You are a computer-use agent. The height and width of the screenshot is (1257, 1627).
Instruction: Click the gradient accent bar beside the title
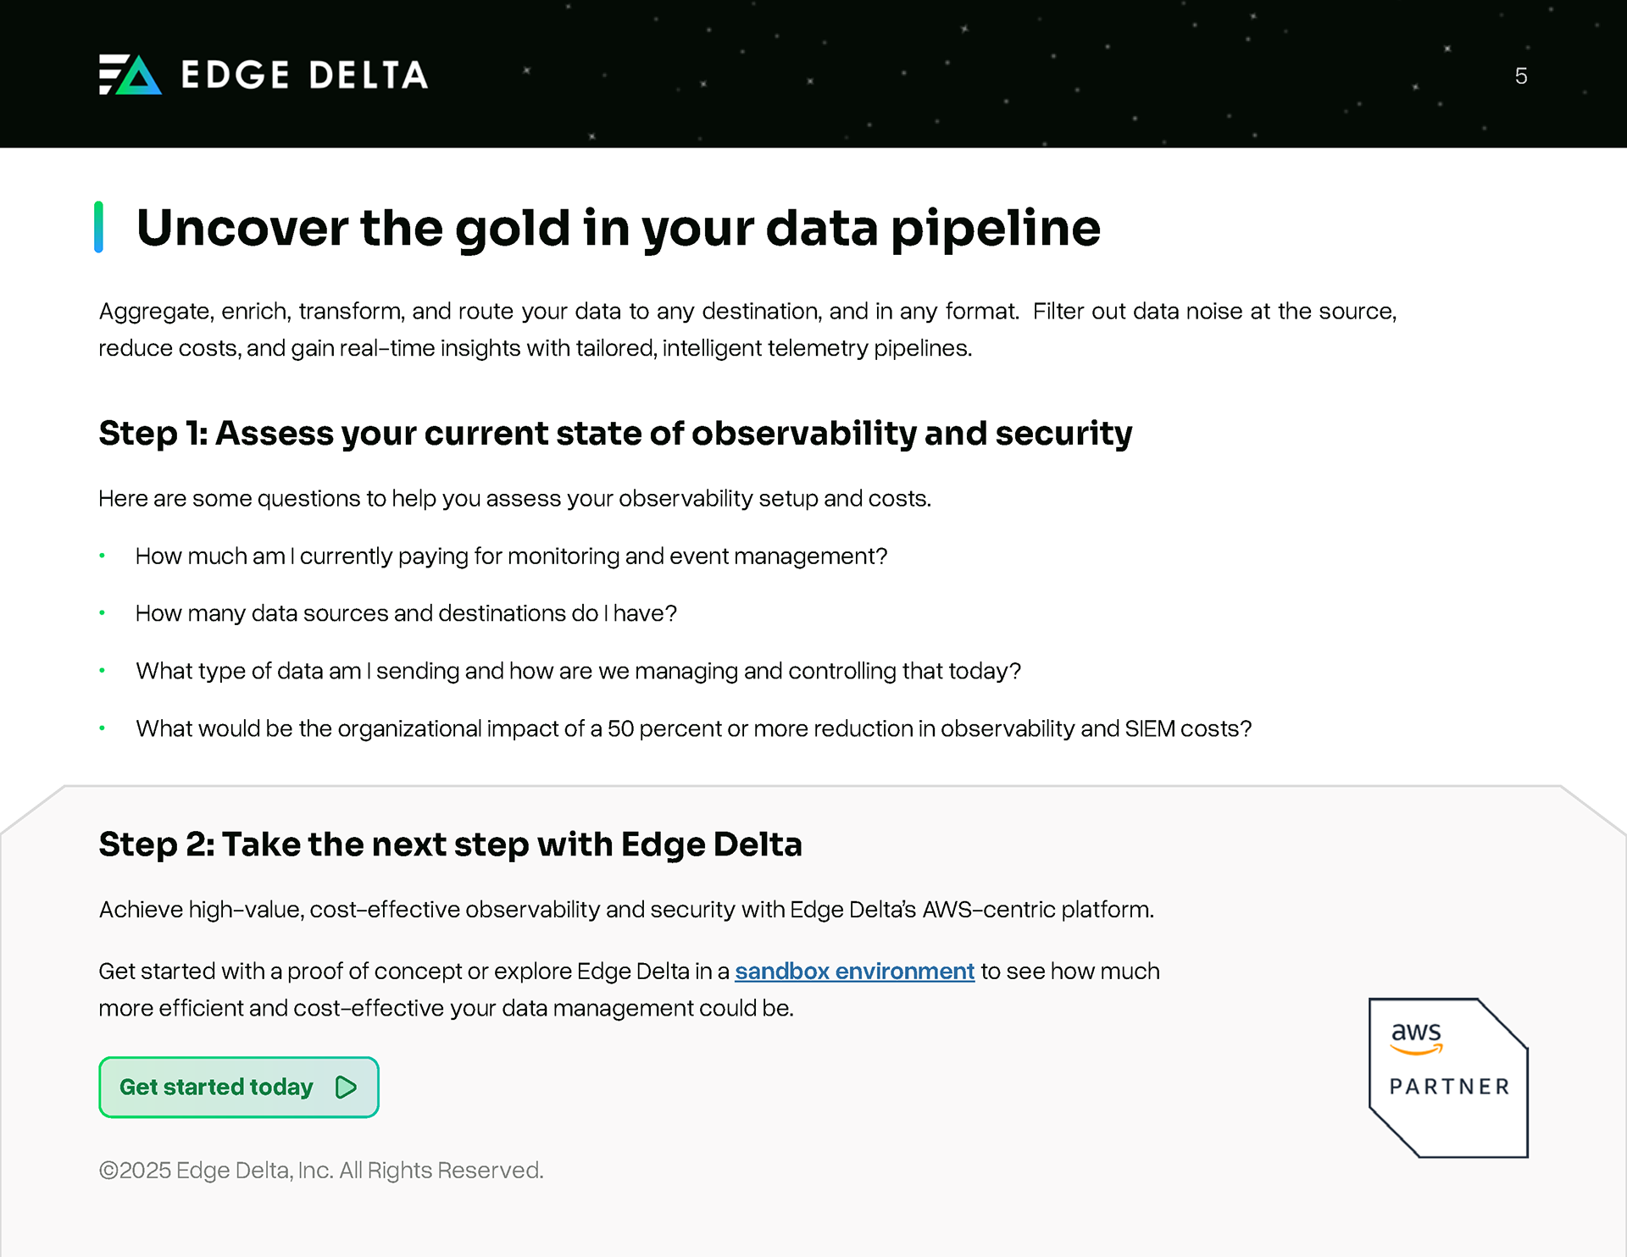99,227
